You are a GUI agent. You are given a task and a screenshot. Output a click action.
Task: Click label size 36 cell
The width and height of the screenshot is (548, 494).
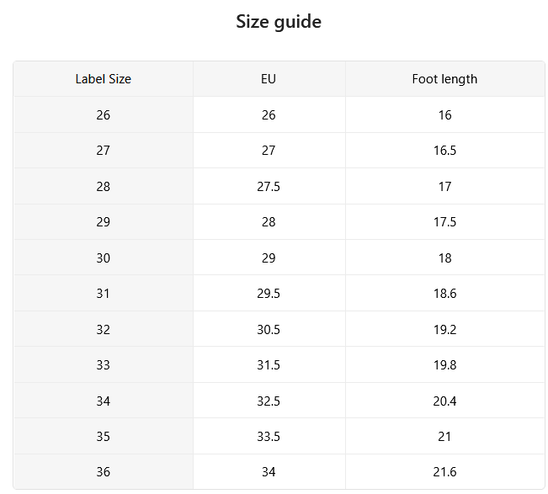tap(103, 472)
